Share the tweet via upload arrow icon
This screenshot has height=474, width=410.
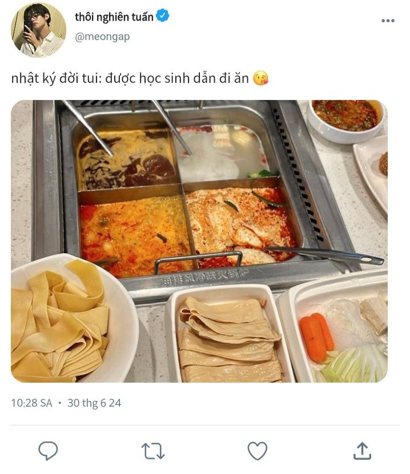point(362,451)
